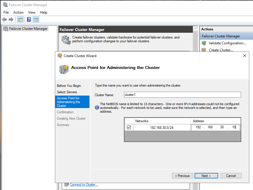The width and height of the screenshot is (253, 190).
Task: Open the File menu
Action: (x=6, y=12)
